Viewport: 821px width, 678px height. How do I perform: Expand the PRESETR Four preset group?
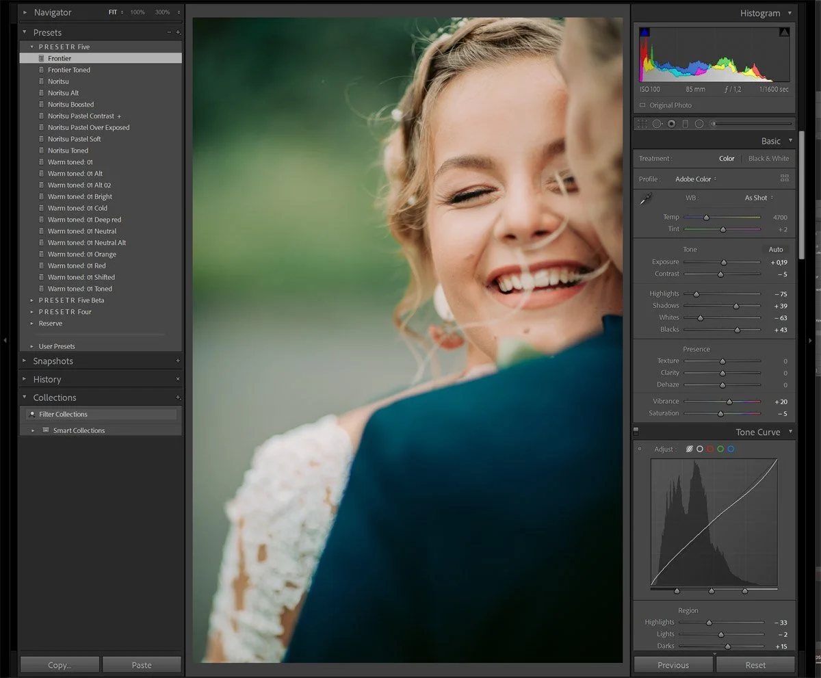pos(32,312)
